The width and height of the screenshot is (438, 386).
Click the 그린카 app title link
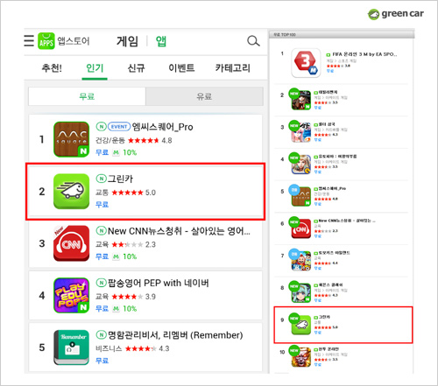pyautogui.click(x=120, y=179)
